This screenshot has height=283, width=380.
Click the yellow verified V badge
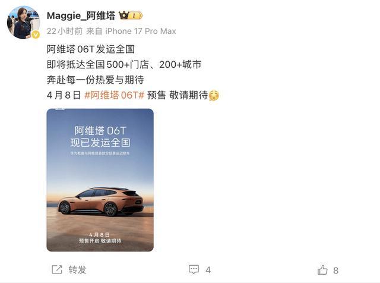coord(36,34)
